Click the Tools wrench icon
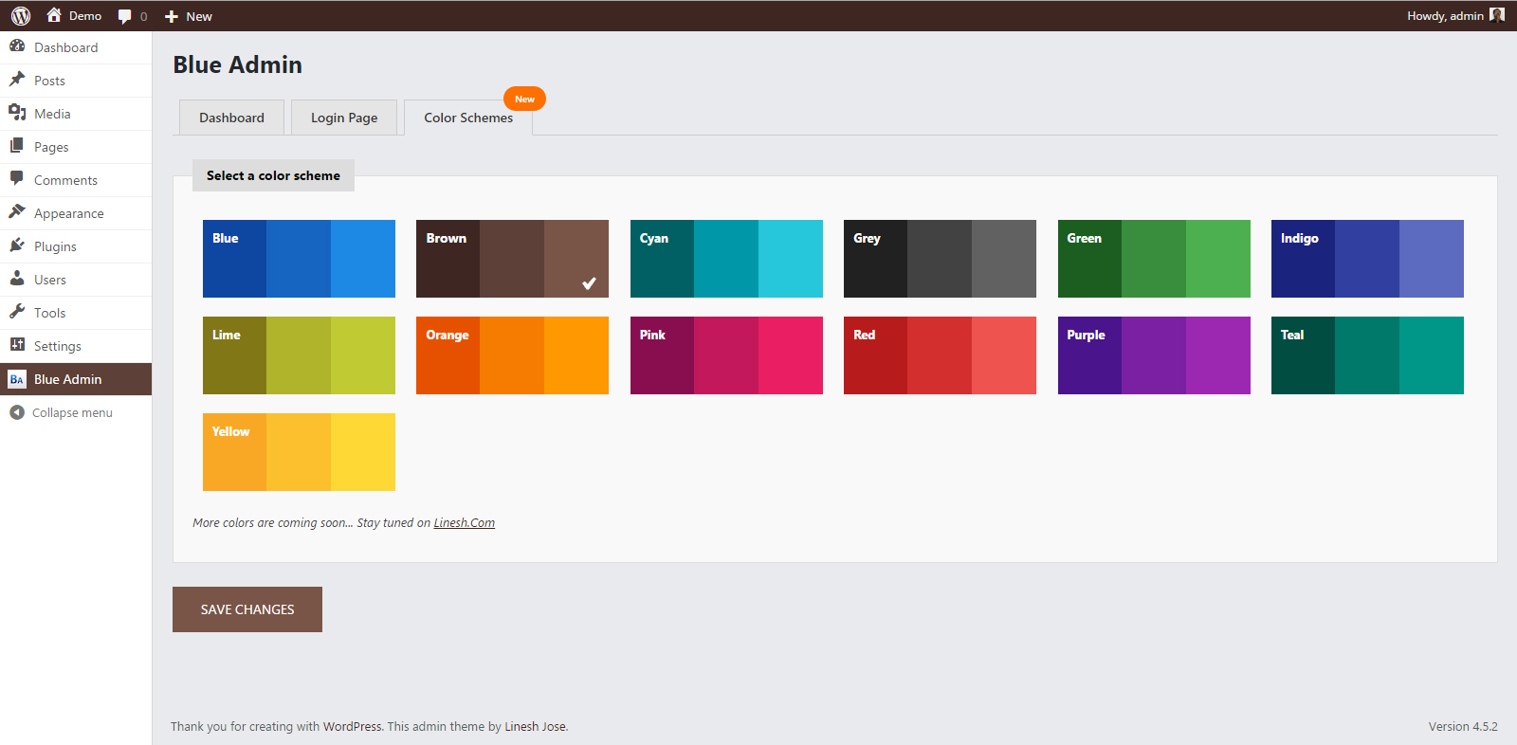 [17, 312]
